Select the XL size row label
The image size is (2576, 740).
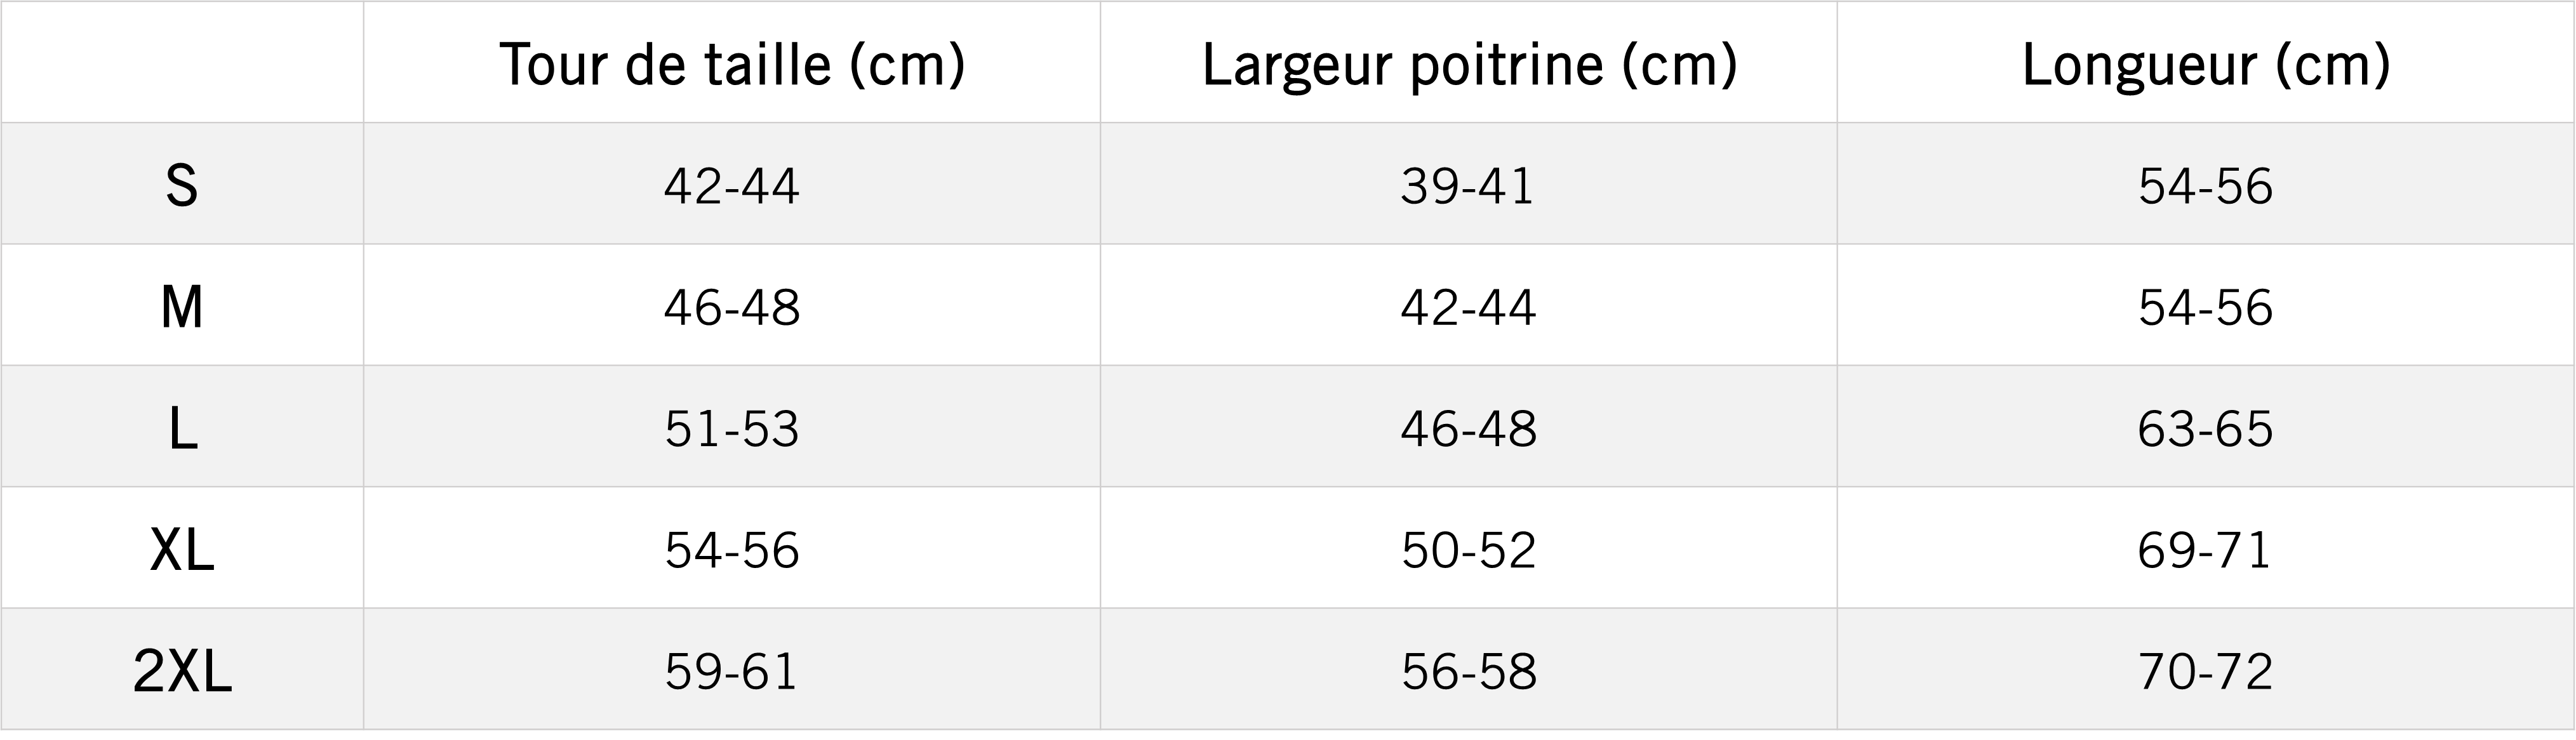point(182,550)
